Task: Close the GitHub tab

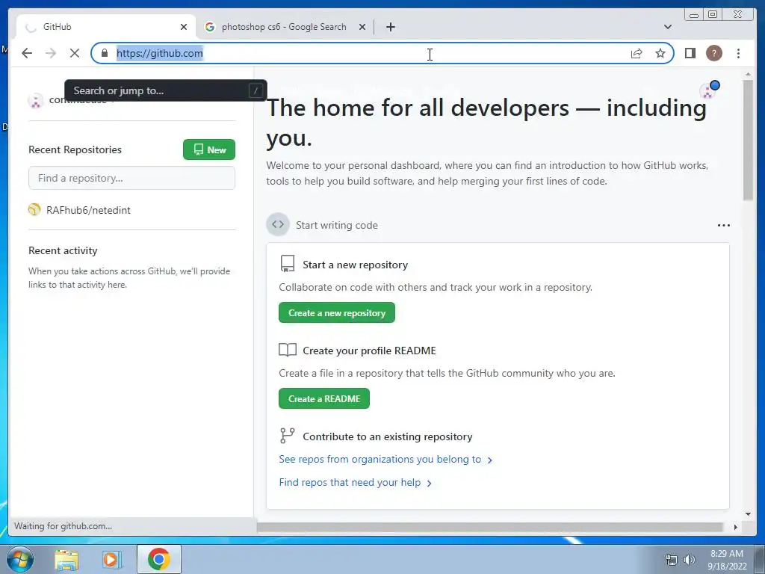Action: (x=184, y=27)
